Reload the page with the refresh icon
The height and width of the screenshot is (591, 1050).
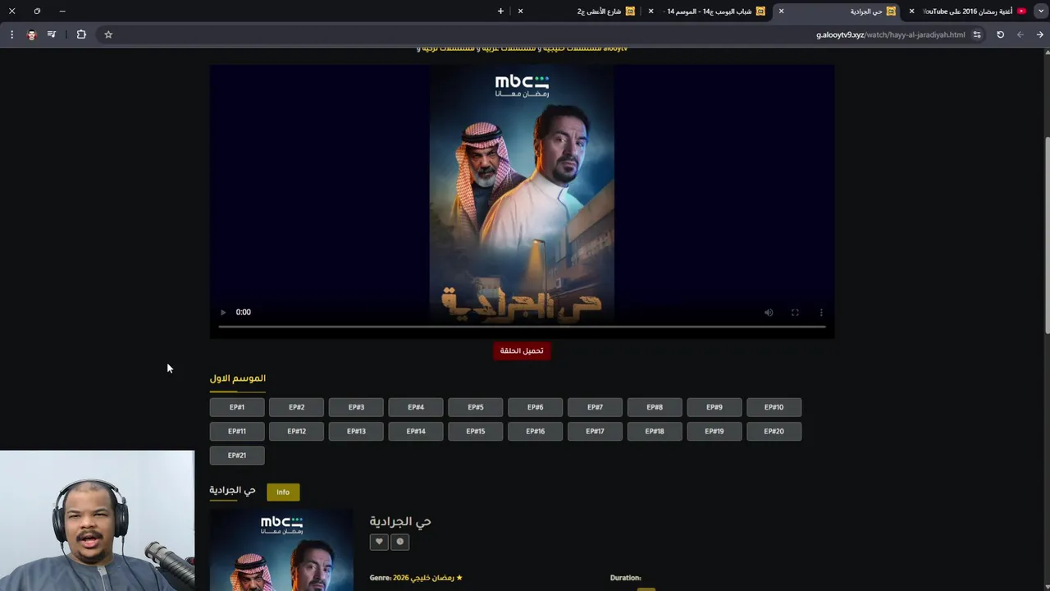pos(1000,34)
